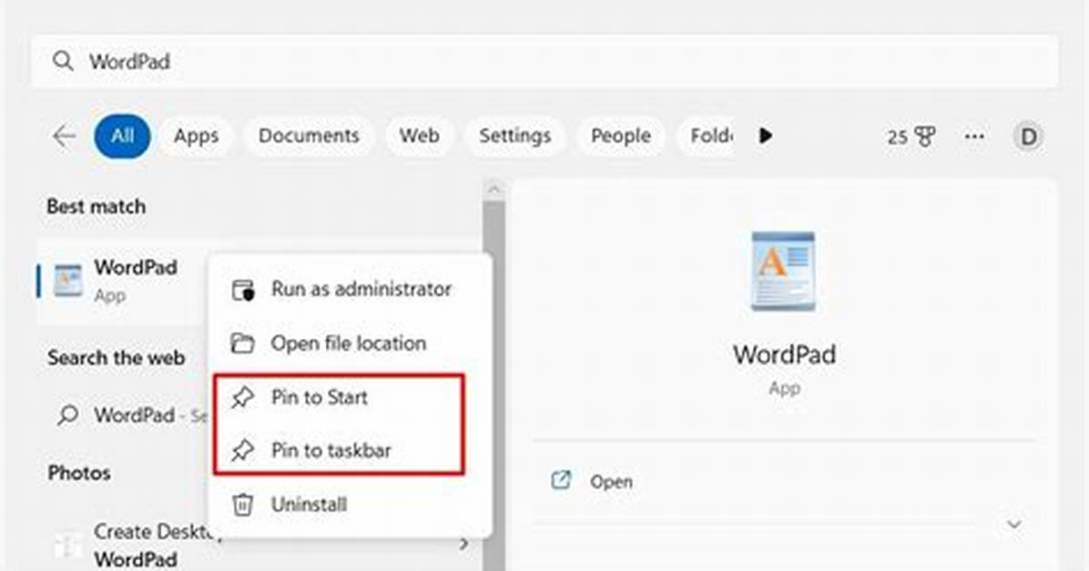Click the WordPad search text field

click(x=545, y=61)
